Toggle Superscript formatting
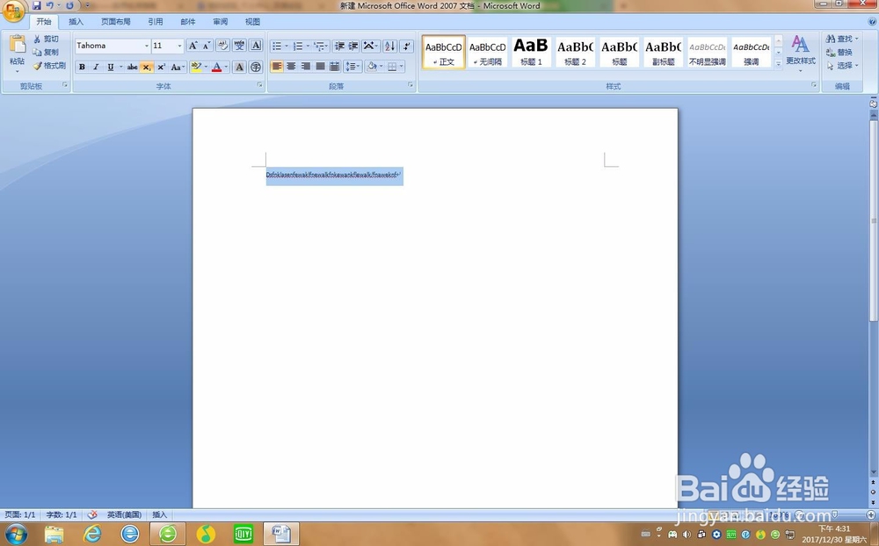The width and height of the screenshot is (879, 546). click(161, 68)
